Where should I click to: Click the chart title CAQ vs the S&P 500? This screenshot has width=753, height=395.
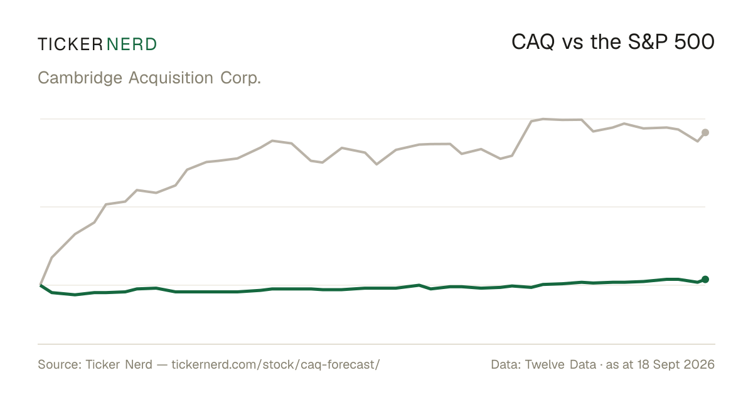point(613,42)
